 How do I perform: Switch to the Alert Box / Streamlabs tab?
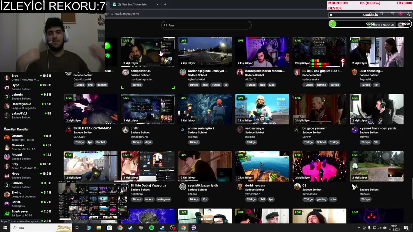pyautogui.click(x=135, y=5)
